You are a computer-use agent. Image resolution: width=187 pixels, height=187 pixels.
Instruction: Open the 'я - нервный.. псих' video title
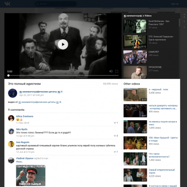[158, 89]
